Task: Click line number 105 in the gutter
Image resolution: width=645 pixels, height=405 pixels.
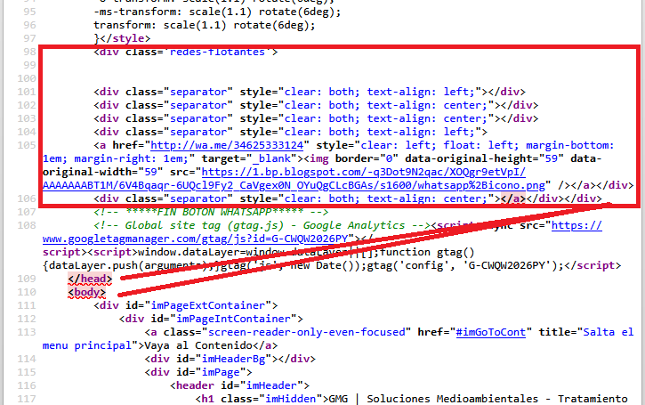Action: (x=27, y=145)
